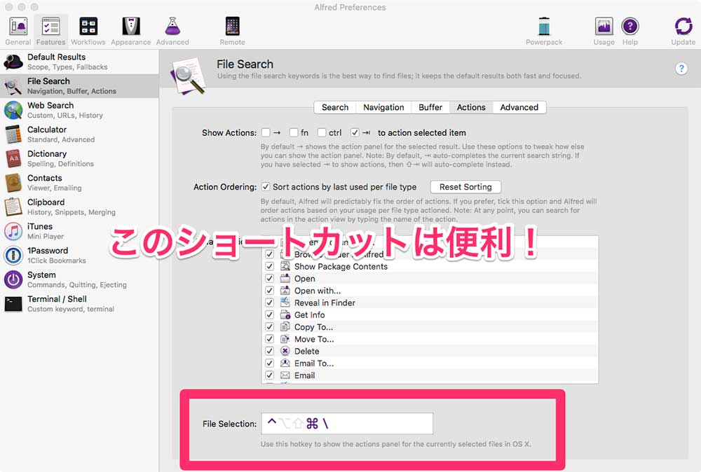This screenshot has width=701, height=472.
Task: Switch to the Buffer tab
Action: point(430,107)
